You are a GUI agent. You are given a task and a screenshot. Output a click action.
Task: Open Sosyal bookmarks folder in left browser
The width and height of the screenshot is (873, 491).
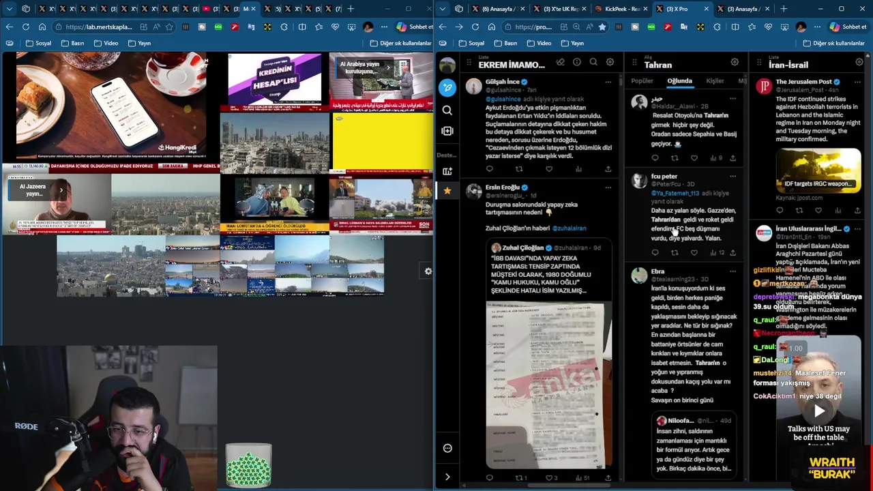point(38,43)
